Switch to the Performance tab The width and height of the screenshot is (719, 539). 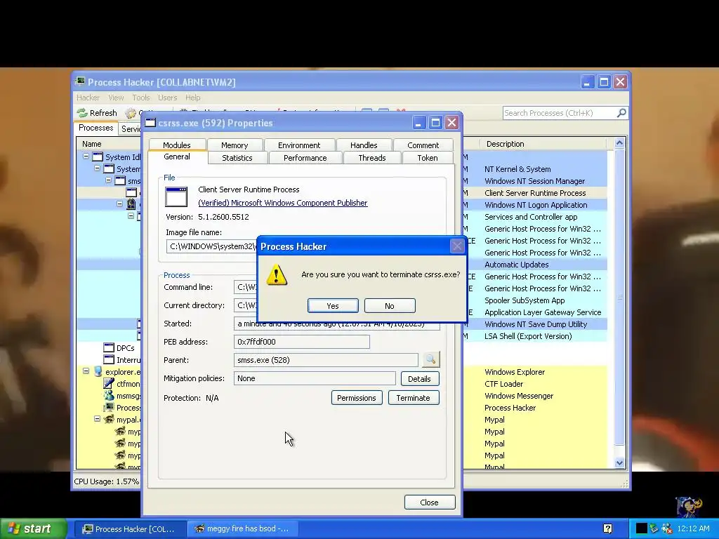305,158
